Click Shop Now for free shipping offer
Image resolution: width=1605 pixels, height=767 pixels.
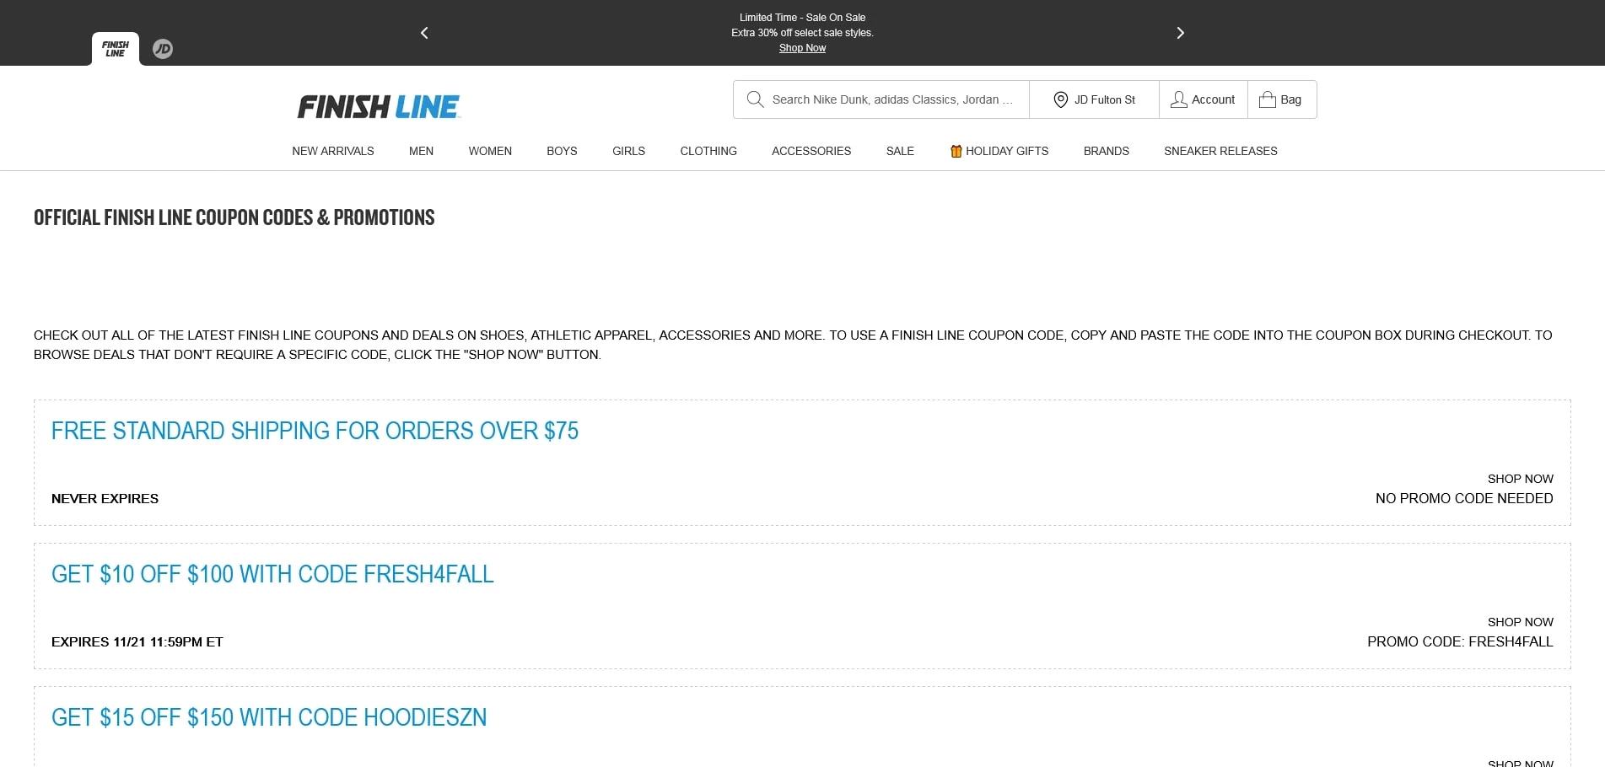[1520, 479]
